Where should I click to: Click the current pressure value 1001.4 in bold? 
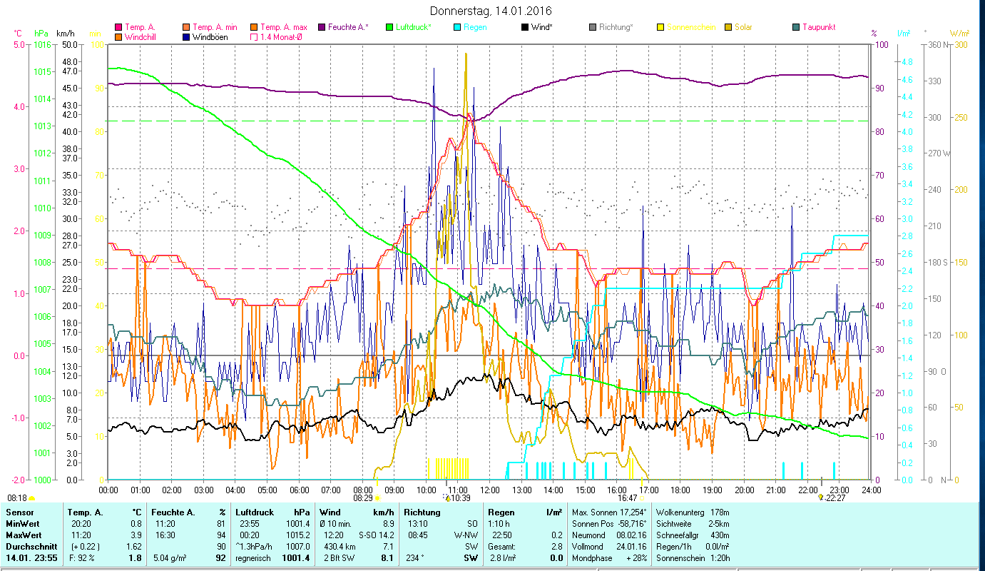click(296, 557)
